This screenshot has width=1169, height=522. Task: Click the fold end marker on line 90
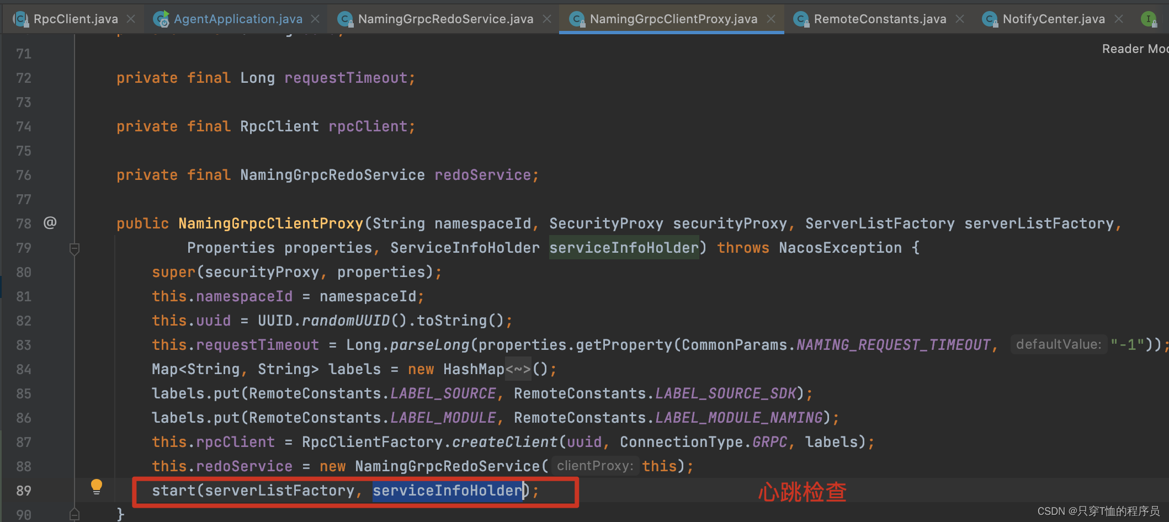point(75,514)
